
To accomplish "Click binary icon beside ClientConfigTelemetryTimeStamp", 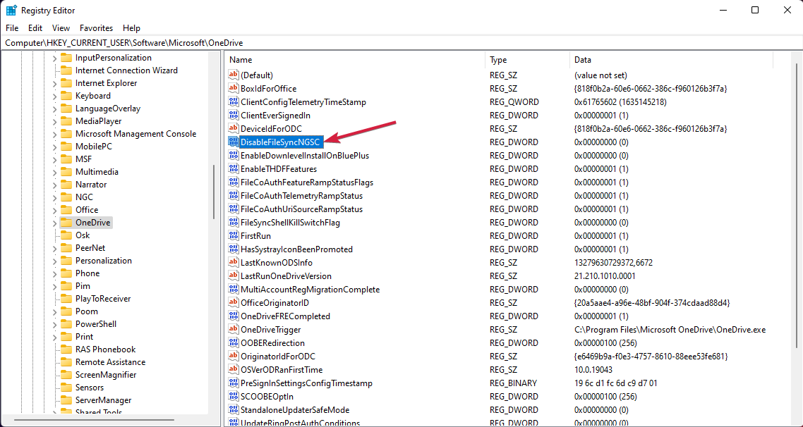I will coord(234,101).
